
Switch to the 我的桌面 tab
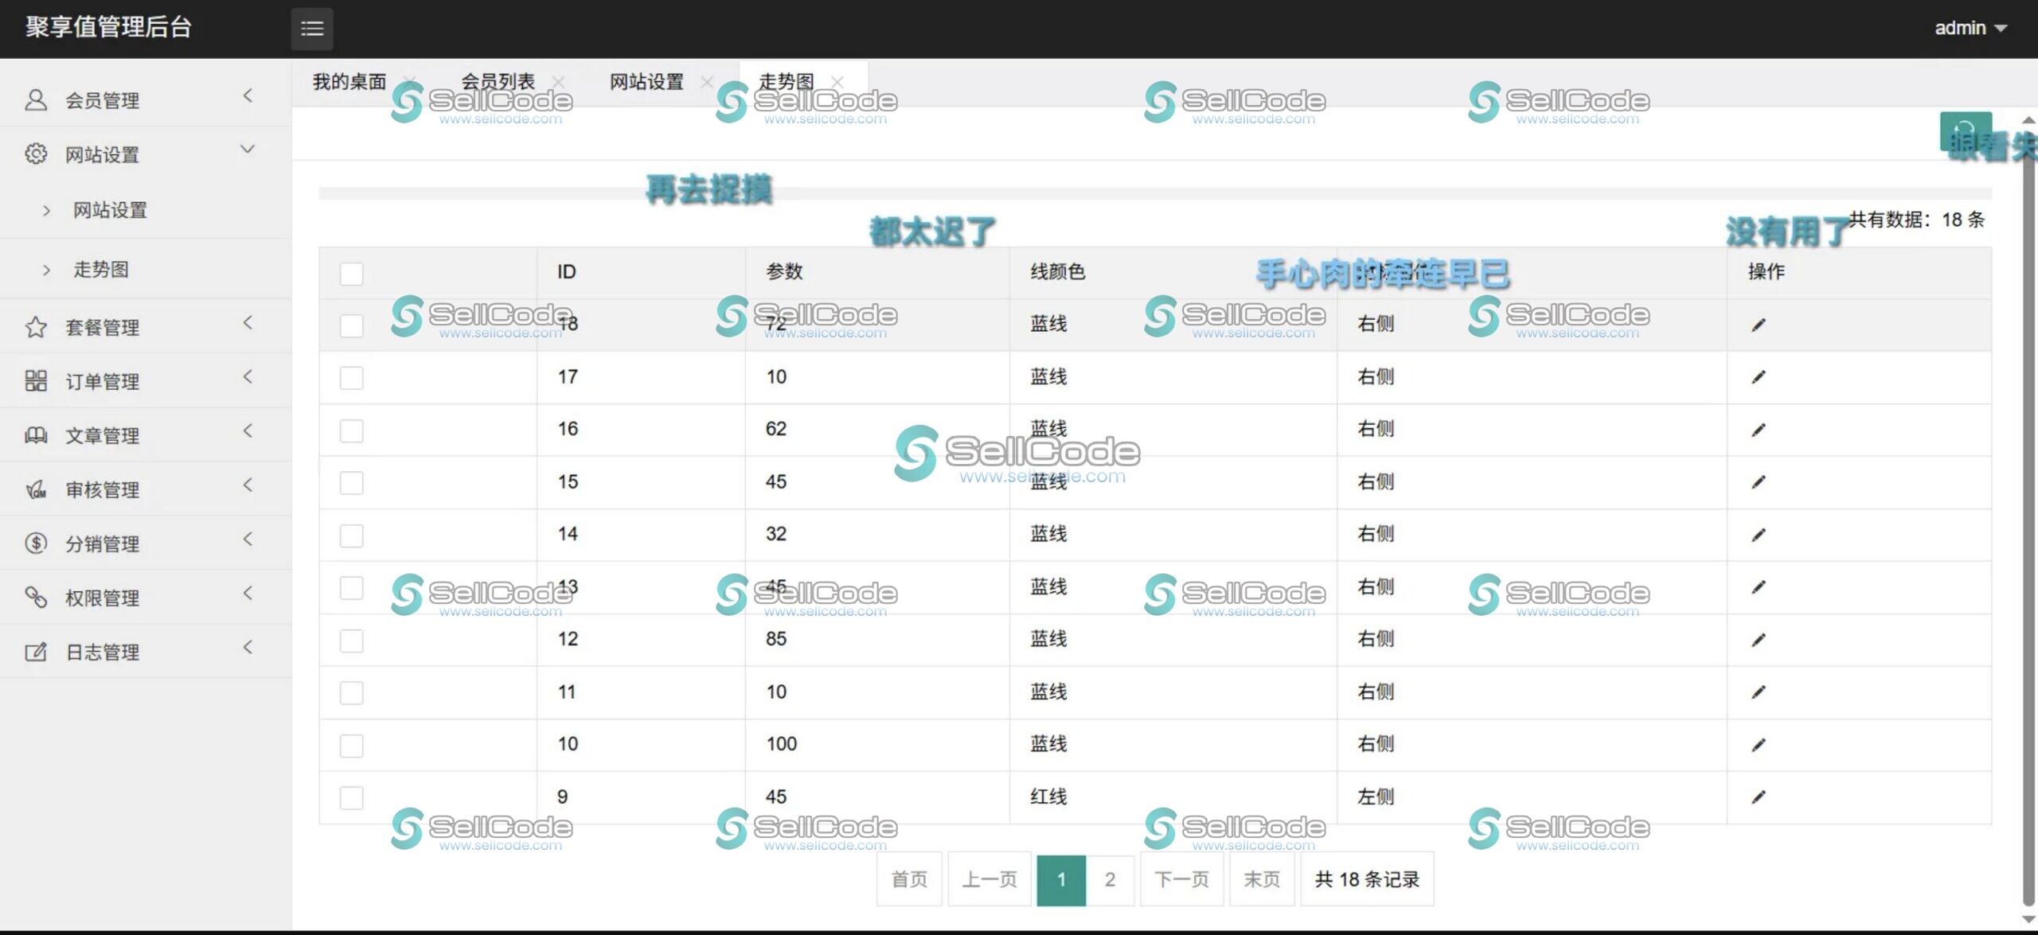[349, 81]
